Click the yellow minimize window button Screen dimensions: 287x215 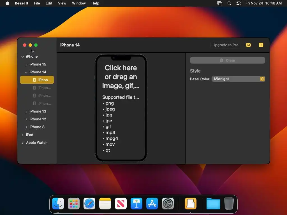pos(30,45)
